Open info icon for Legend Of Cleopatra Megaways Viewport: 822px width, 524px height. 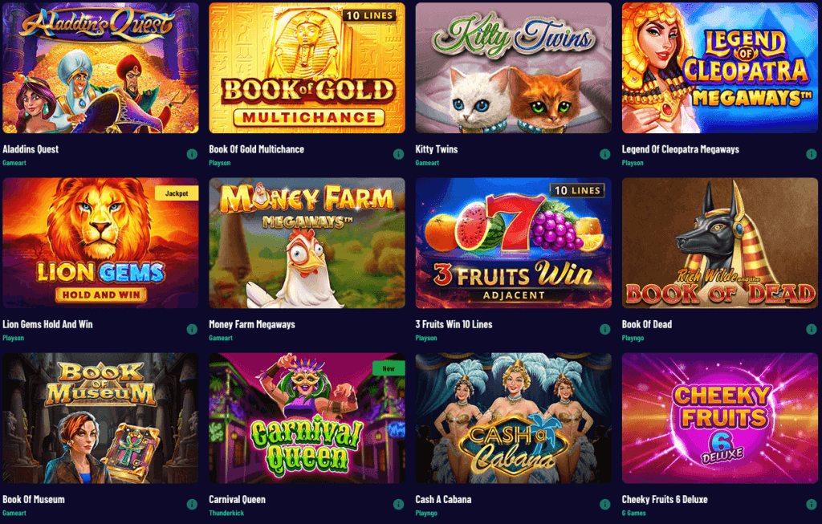pos(811,154)
